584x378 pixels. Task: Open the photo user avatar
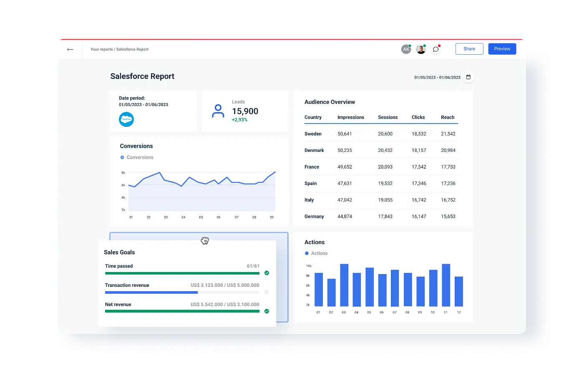pyautogui.click(x=421, y=49)
